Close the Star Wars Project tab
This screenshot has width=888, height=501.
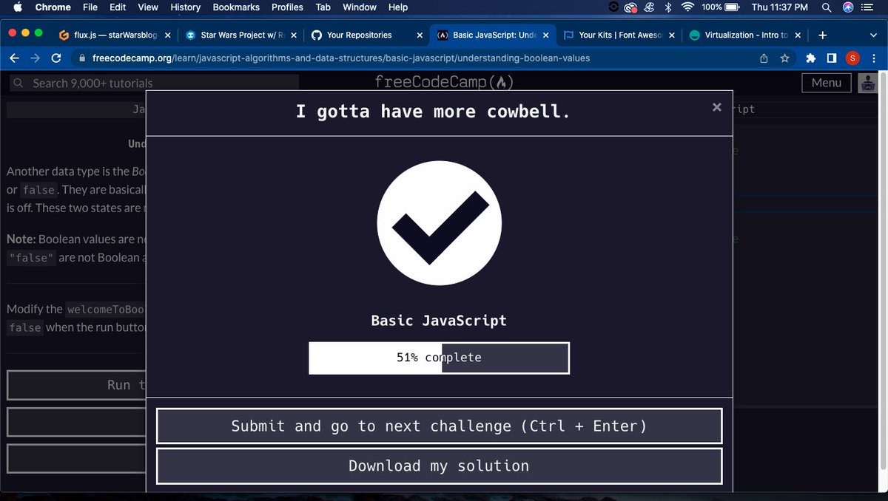294,35
